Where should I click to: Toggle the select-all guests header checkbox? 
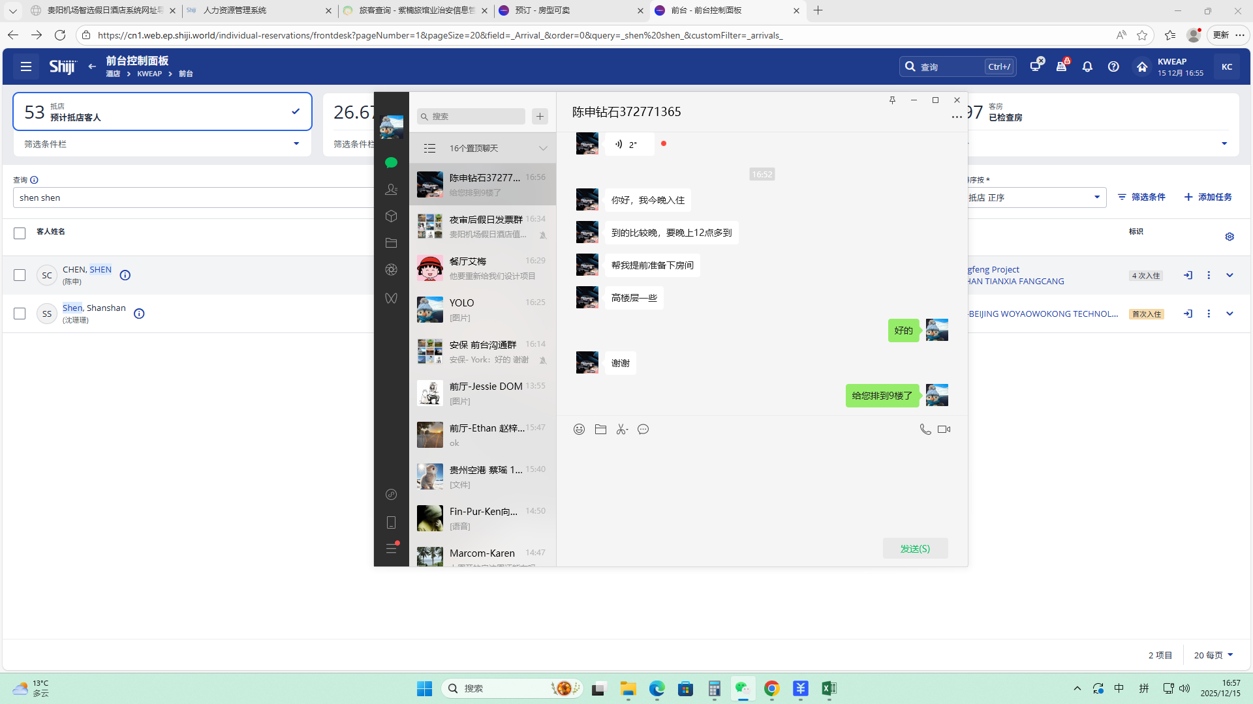(20, 233)
